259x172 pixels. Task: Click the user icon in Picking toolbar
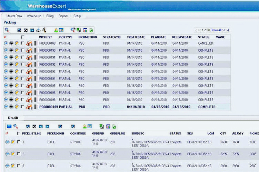pyautogui.click(x=56, y=30)
